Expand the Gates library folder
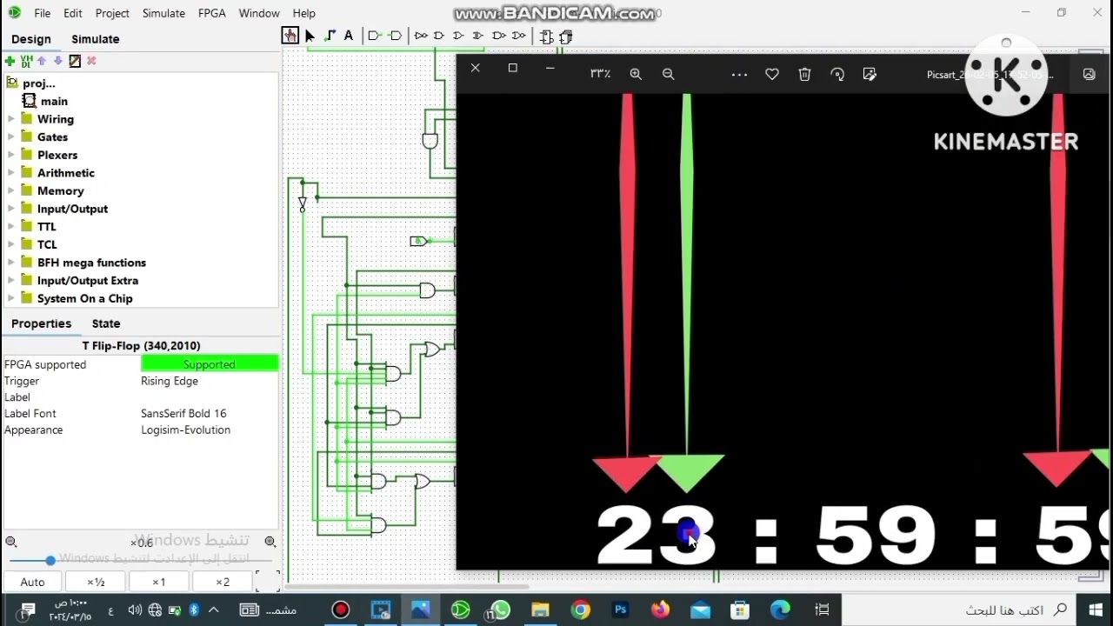 (10, 137)
